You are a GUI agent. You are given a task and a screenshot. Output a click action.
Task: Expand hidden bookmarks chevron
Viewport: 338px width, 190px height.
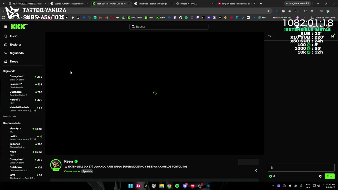(304, 18)
